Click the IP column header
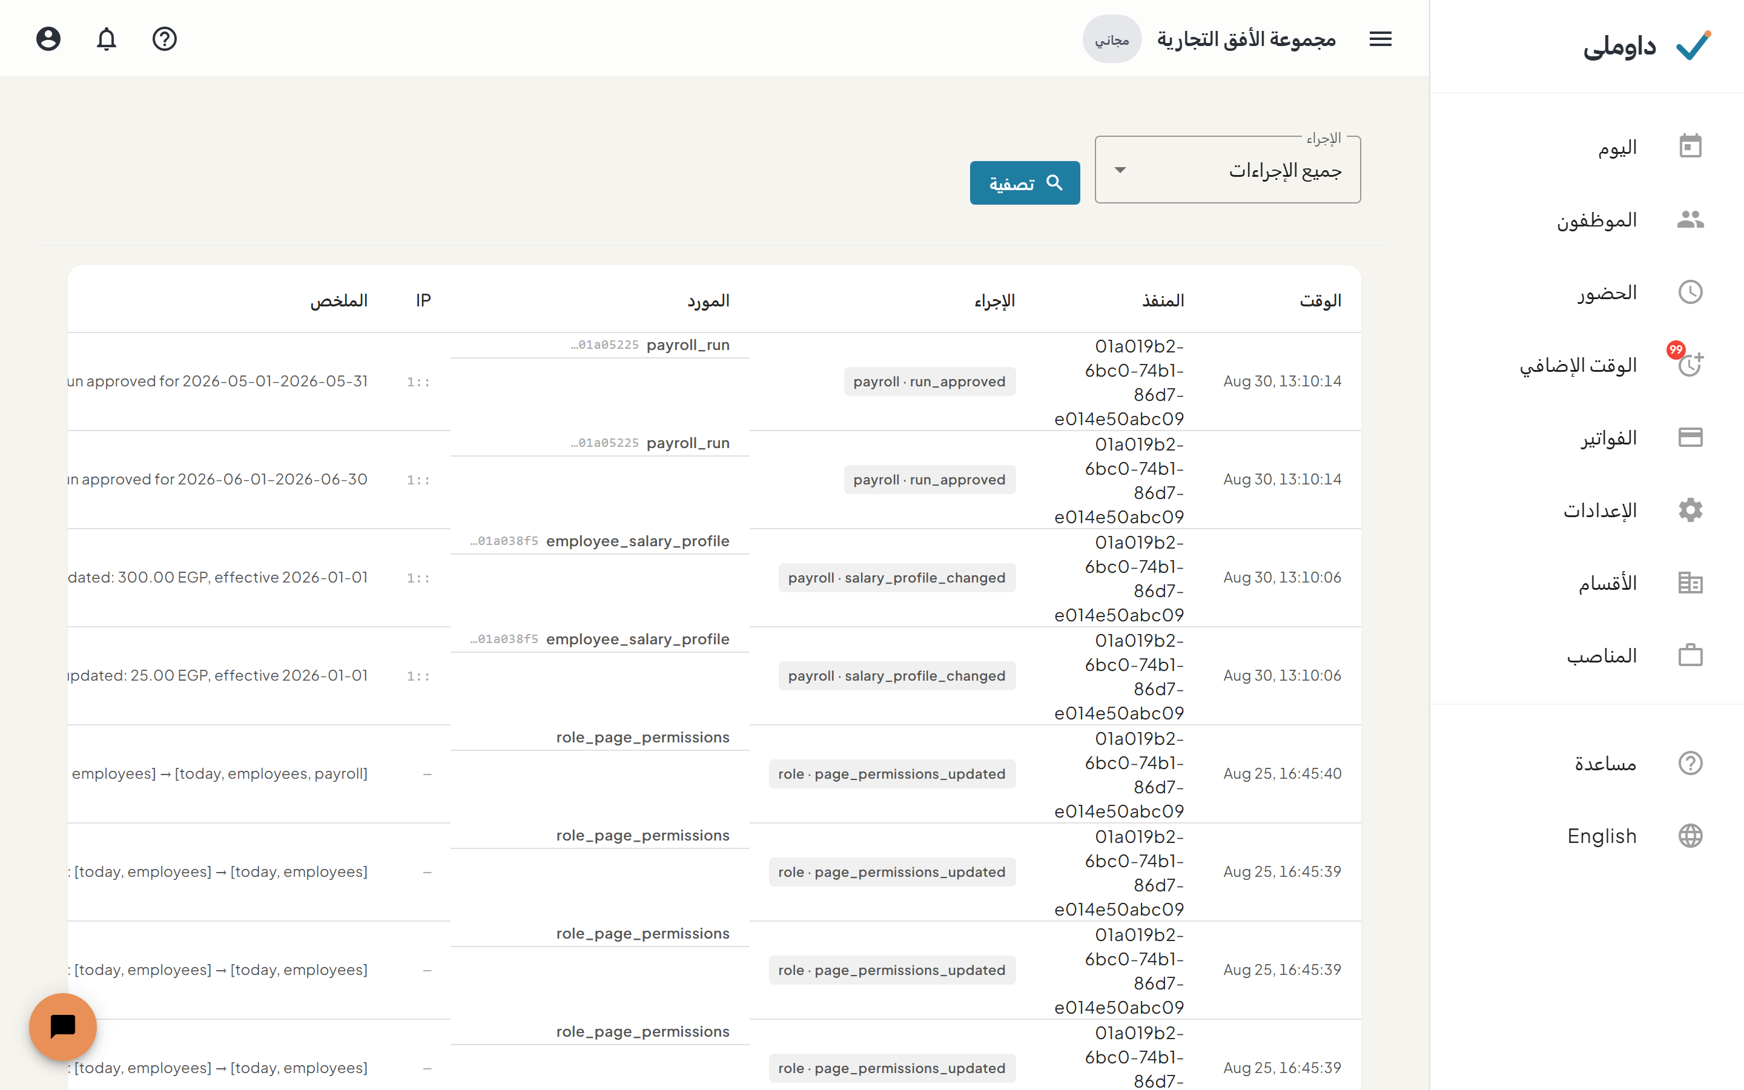1744x1090 pixels. point(423,300)
